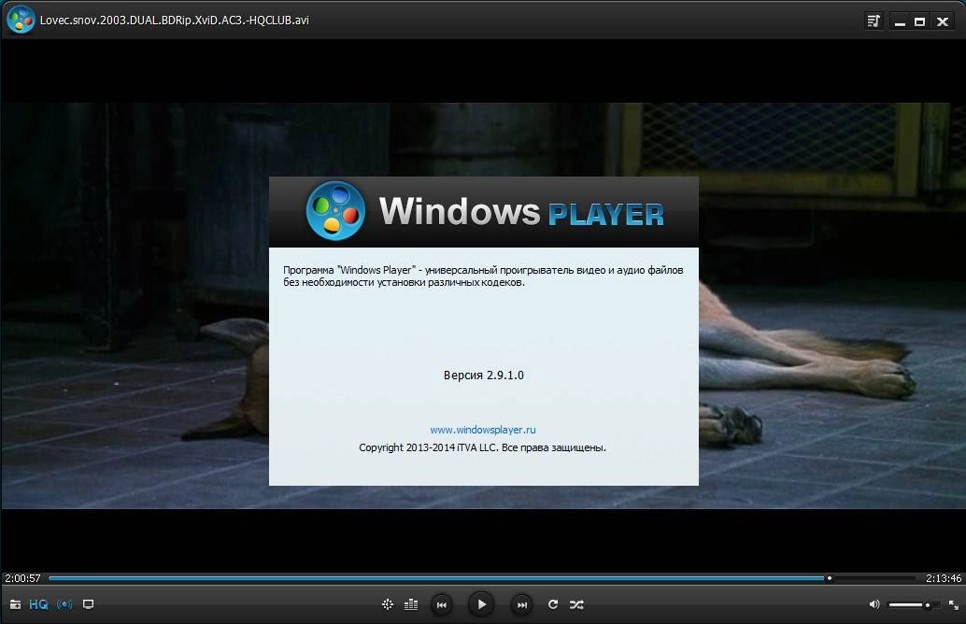This screenshot has width=966, height=624.
Task: Click elapsed time 2:00:57
Action: 22,578
